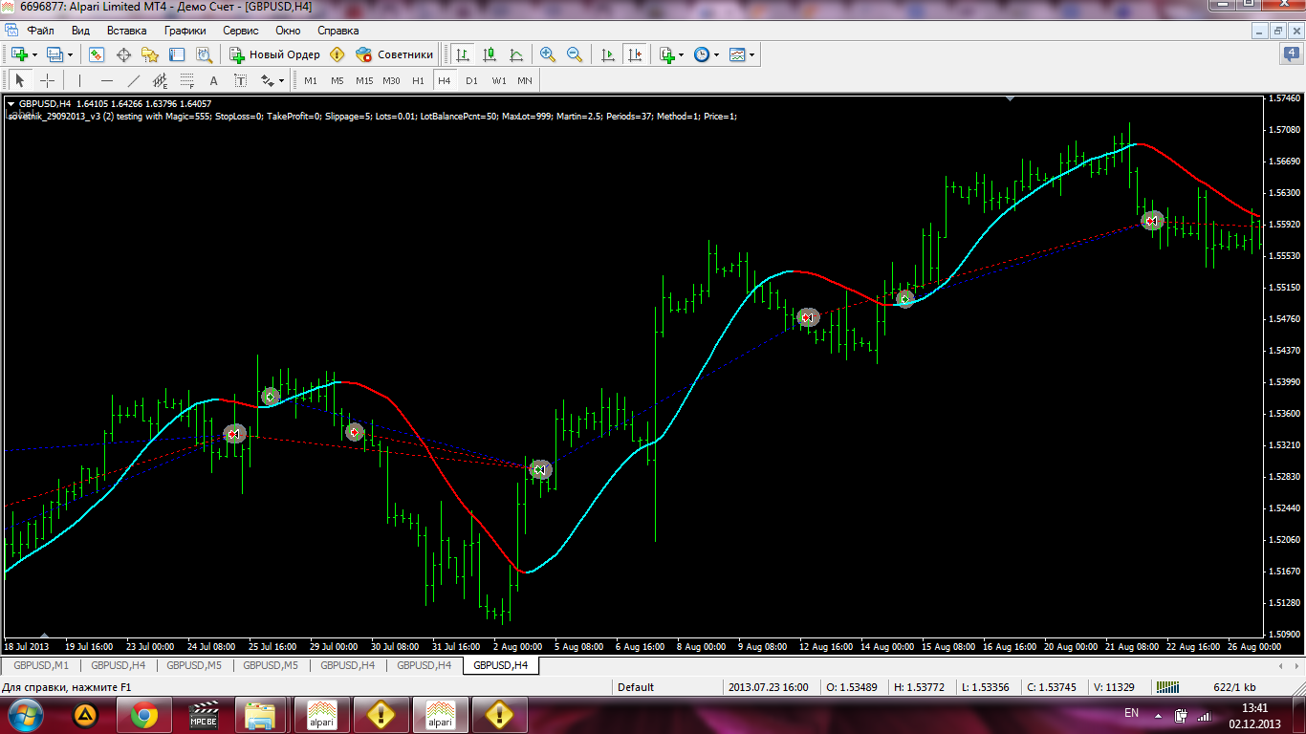Open MetaEditor yellow diamond icon
The width and height of the screenshot is (1306, 734).
click(337, 54)
